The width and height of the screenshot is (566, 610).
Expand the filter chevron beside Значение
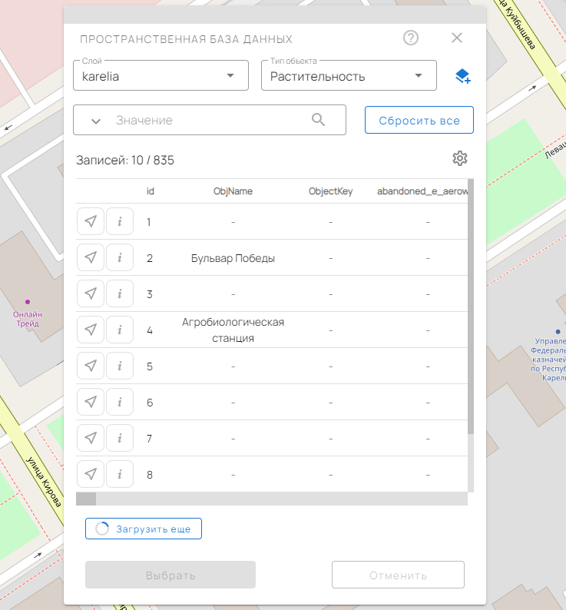pyautogui.click(x=96, y=121)
